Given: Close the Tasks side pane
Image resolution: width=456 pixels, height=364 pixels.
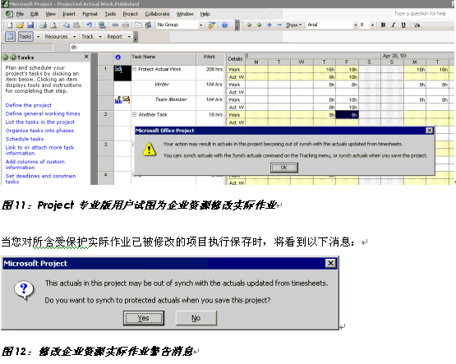Looking at the screenshot, I should pos(86,57).
